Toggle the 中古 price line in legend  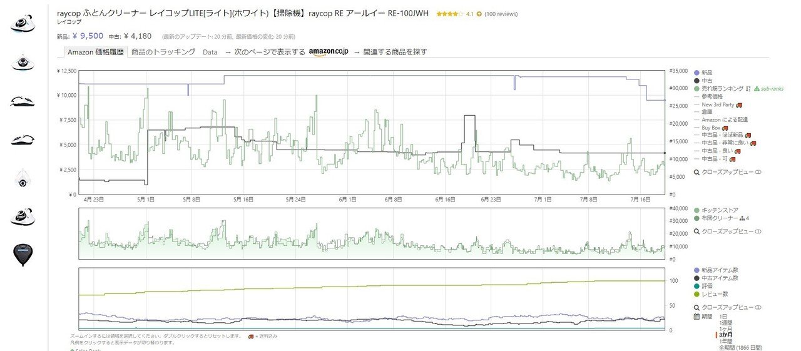tap(703, 81)
